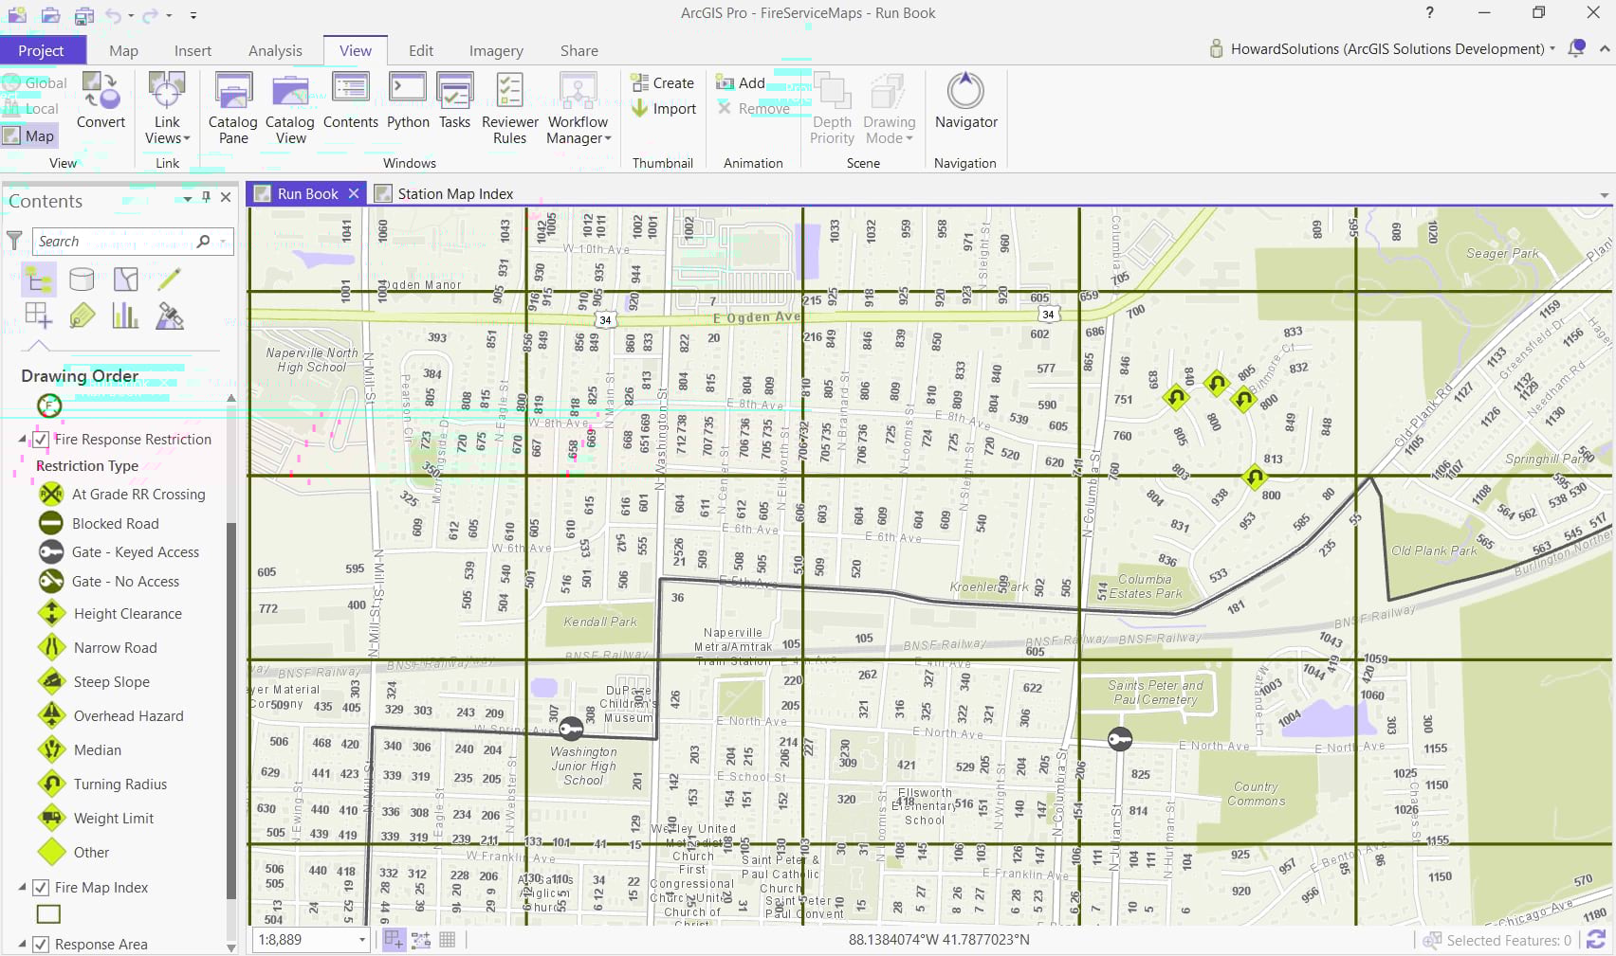Click the Other restriction diamond symbol
The width and height of the screenshot is (1616, 956).
(51, 852)
